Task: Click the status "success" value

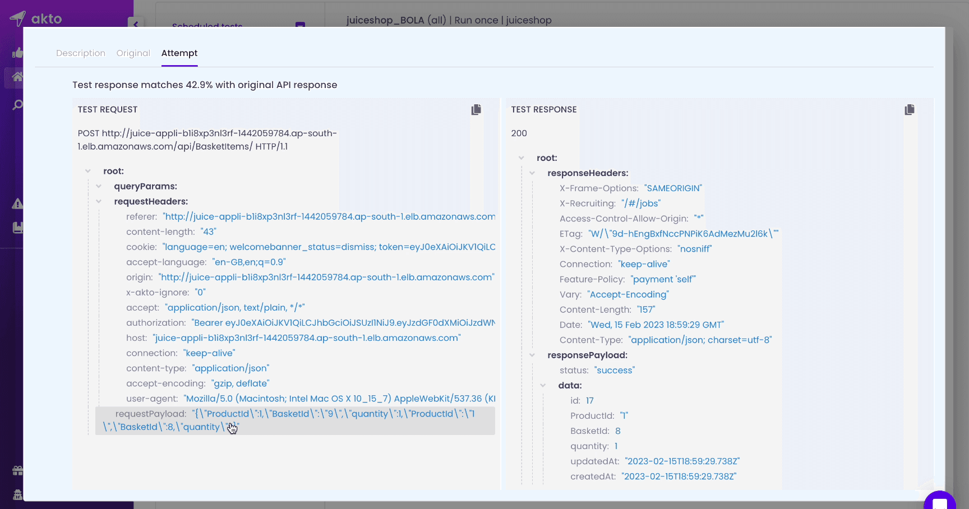Action: 615,369
